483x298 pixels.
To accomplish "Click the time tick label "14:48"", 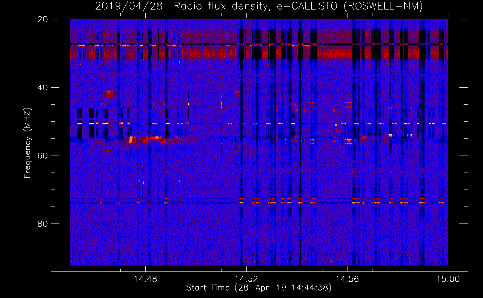I will [145, 279].
